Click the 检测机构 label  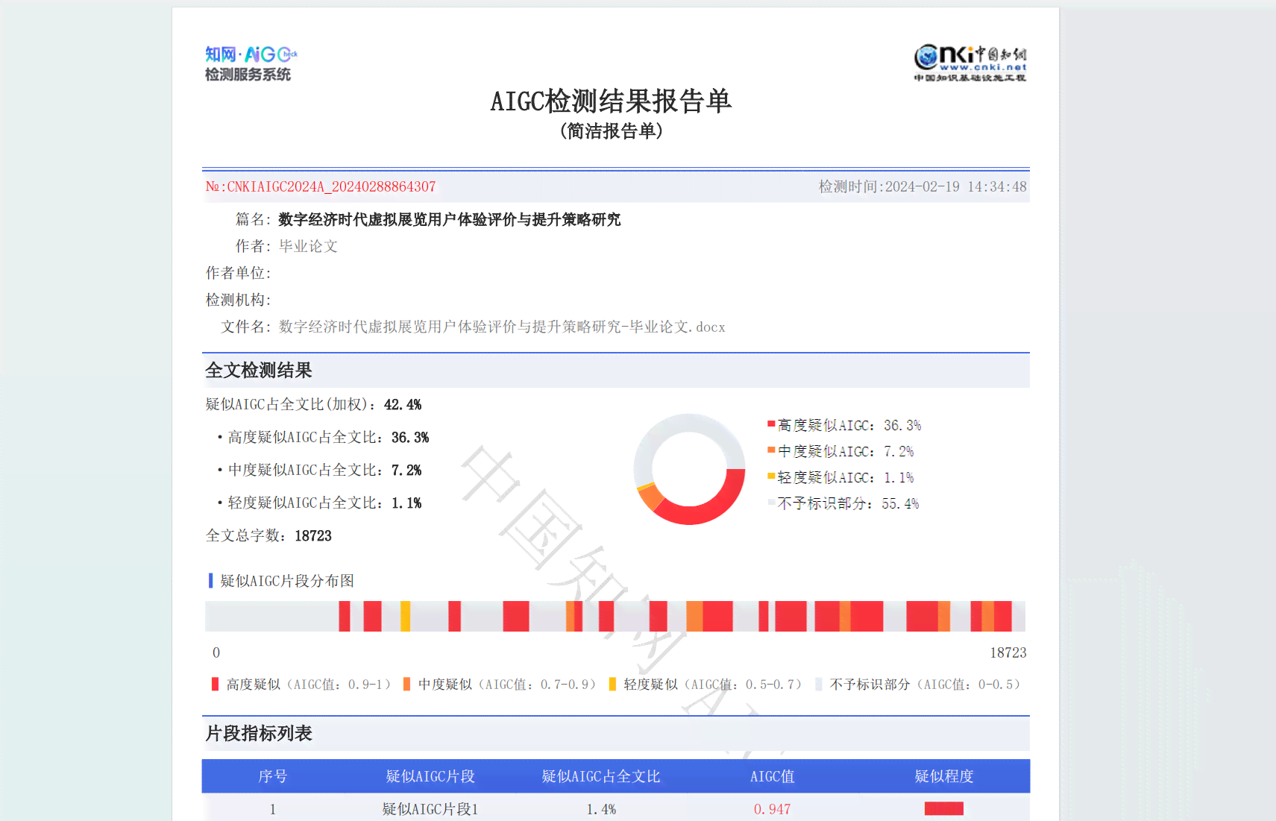[239, 300]
